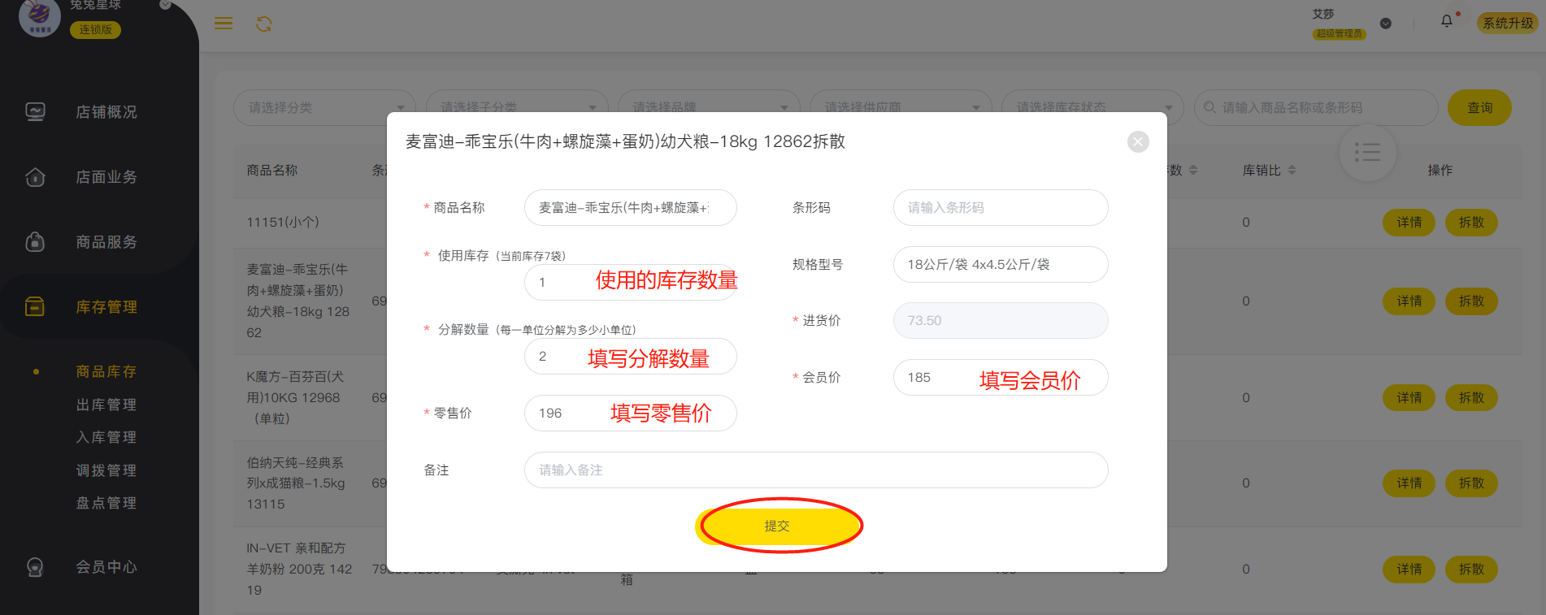Image resolution: width=1546 pixels, height=615 pixels.
Task: Click the 查询 button
Action: [1479, 107]
